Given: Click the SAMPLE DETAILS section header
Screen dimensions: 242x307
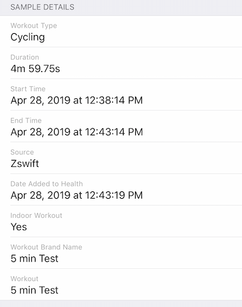Looking at the screenshot, I should pyautogui.click(x=42, y=7).
